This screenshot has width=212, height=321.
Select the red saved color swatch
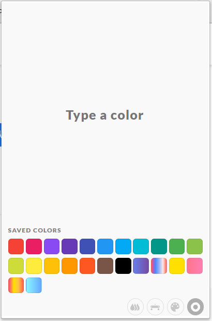click(16, 246)
